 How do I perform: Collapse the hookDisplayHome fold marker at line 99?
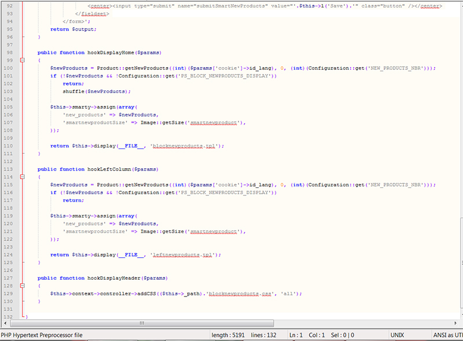pos(22,60)
